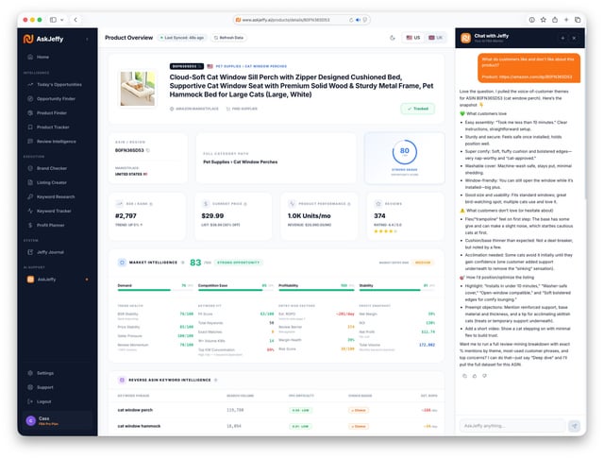Open Pet Supplies › Cat Window Perches link

(x=251, y=66)
